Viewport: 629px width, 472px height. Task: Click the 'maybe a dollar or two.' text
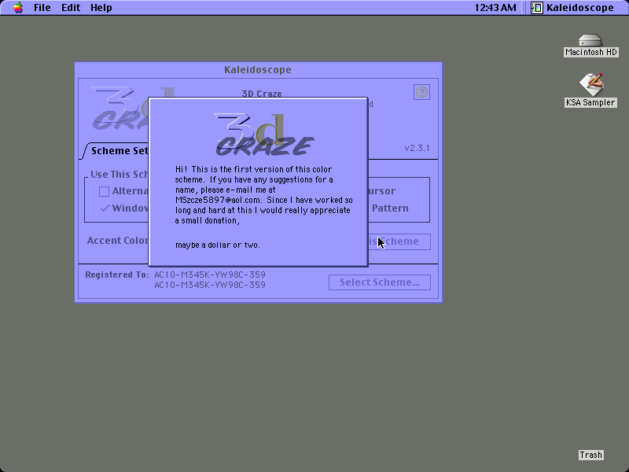(218, 245)
